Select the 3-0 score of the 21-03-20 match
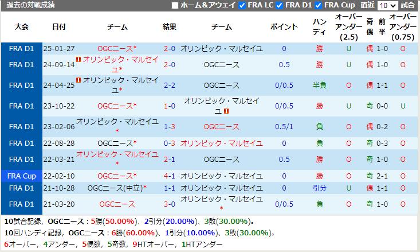This screenshot has height=252, width=420. (169, 204)
